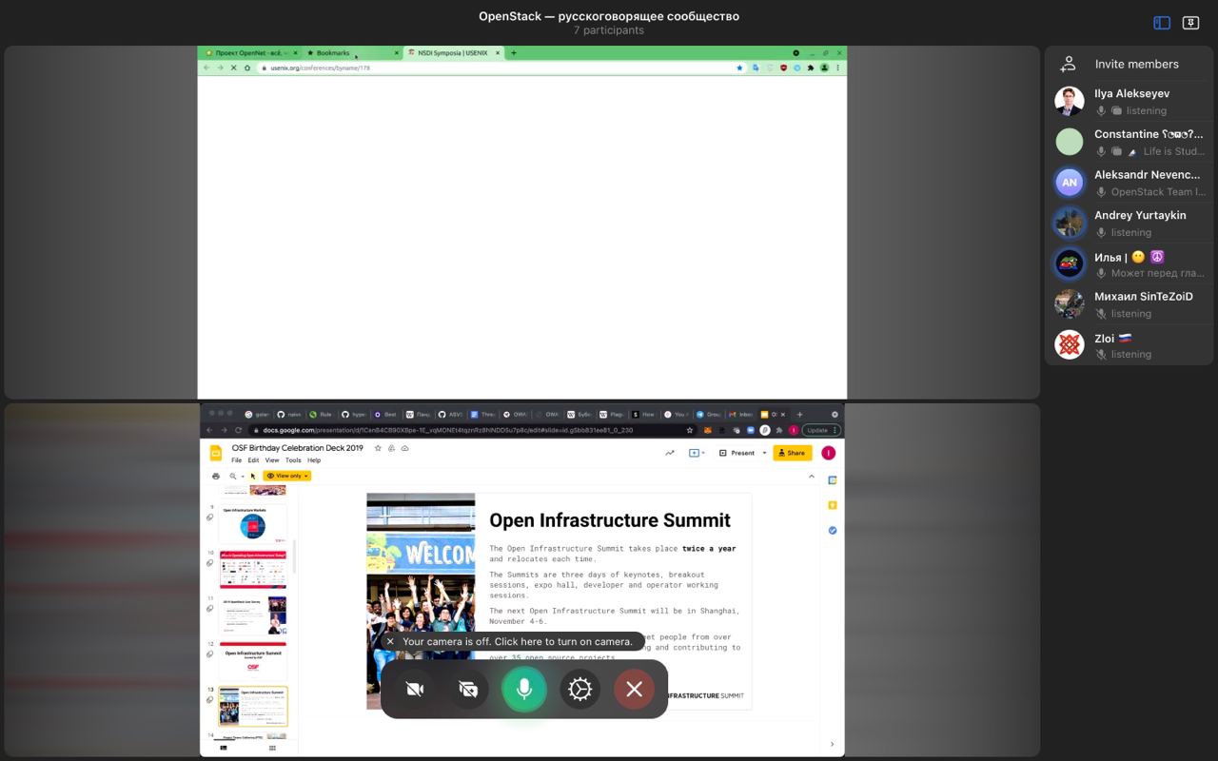Select the cursor tool in Slides toolbar

click(x=253, y=476)
